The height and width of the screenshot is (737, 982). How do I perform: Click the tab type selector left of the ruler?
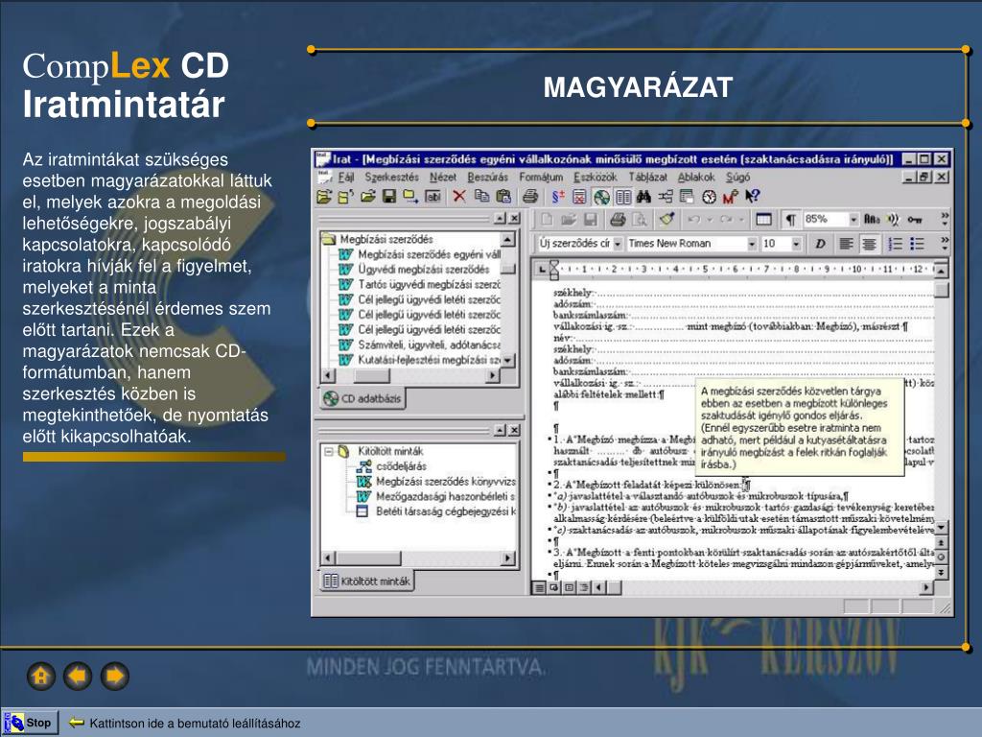click(542, 269)
